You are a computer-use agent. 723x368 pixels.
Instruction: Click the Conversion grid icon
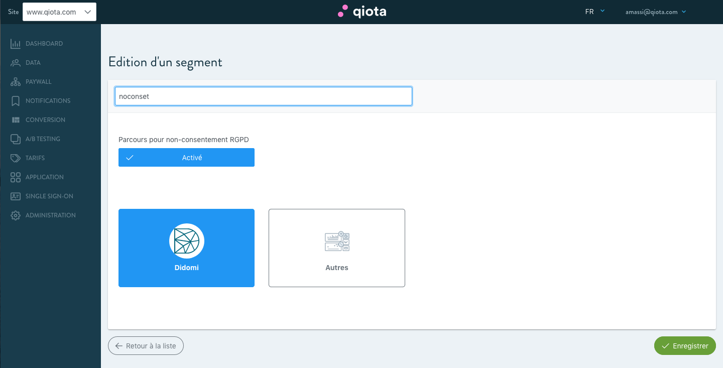point(16,120)
